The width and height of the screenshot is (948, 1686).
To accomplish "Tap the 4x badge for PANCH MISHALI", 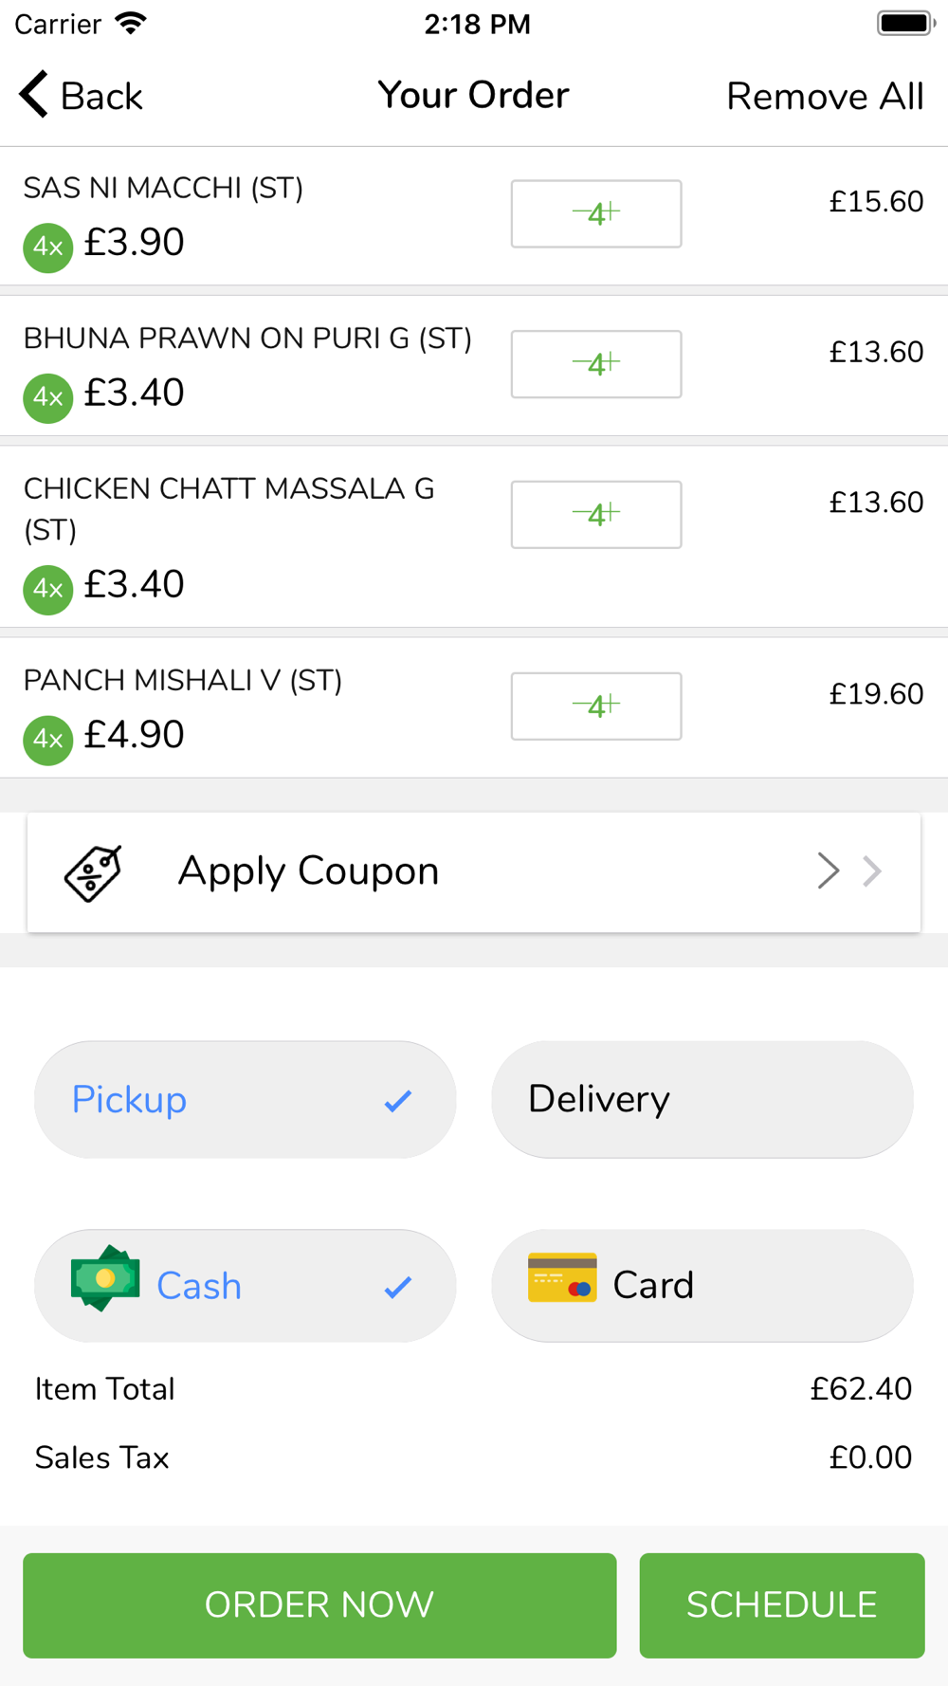I will pos(48,740).
